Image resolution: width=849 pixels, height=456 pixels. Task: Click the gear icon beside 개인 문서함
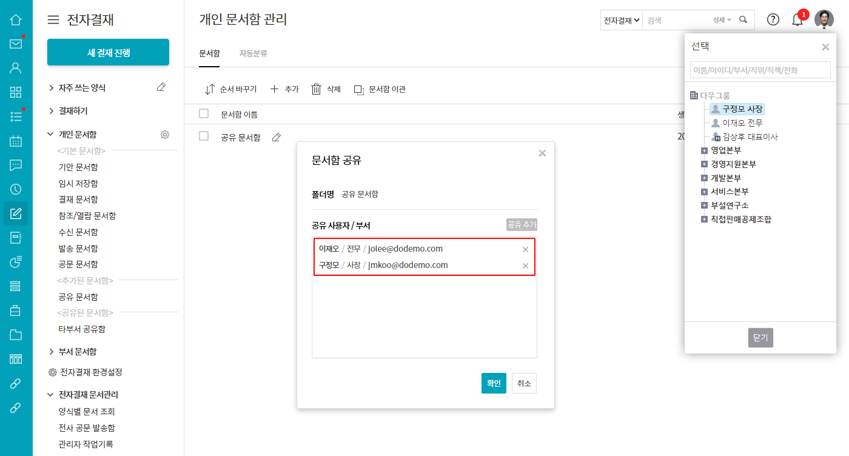coord(165,135)
